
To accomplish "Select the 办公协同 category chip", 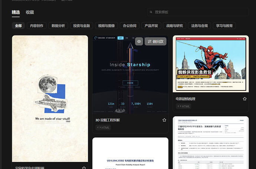I will 129,26.
